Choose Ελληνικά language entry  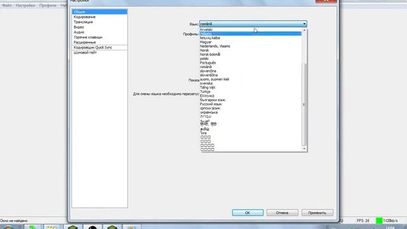tap(207, 96)
